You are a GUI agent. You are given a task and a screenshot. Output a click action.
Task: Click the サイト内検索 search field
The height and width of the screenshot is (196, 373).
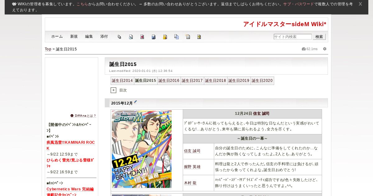(293, 37)
